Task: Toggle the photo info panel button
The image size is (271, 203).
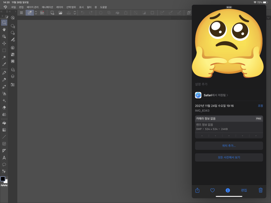Action: point(228,190)
